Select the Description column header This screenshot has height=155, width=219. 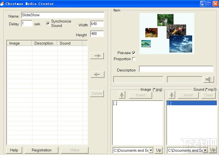[44, 43]
